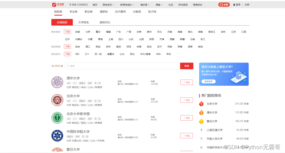Viewport: 285px width, 153px height.
Task: Click 智能推荐 button in the blue banner
Action: pos(208,82)
